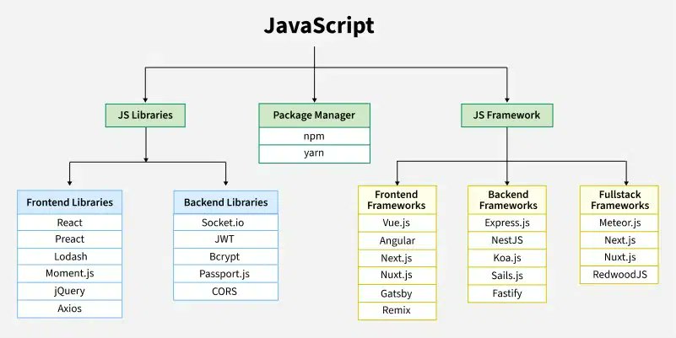Screen dimensions: 676x338
Task: Select the JS Libraries box
Action: coord(145,115)
